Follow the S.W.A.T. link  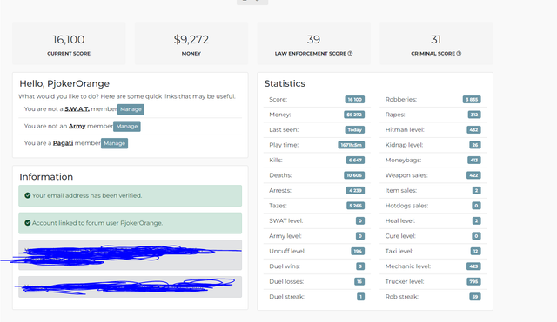click(77, 109)
